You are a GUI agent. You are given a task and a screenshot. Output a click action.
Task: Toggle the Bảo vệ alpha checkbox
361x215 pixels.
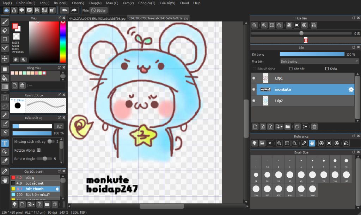click(x=255, y=69)
